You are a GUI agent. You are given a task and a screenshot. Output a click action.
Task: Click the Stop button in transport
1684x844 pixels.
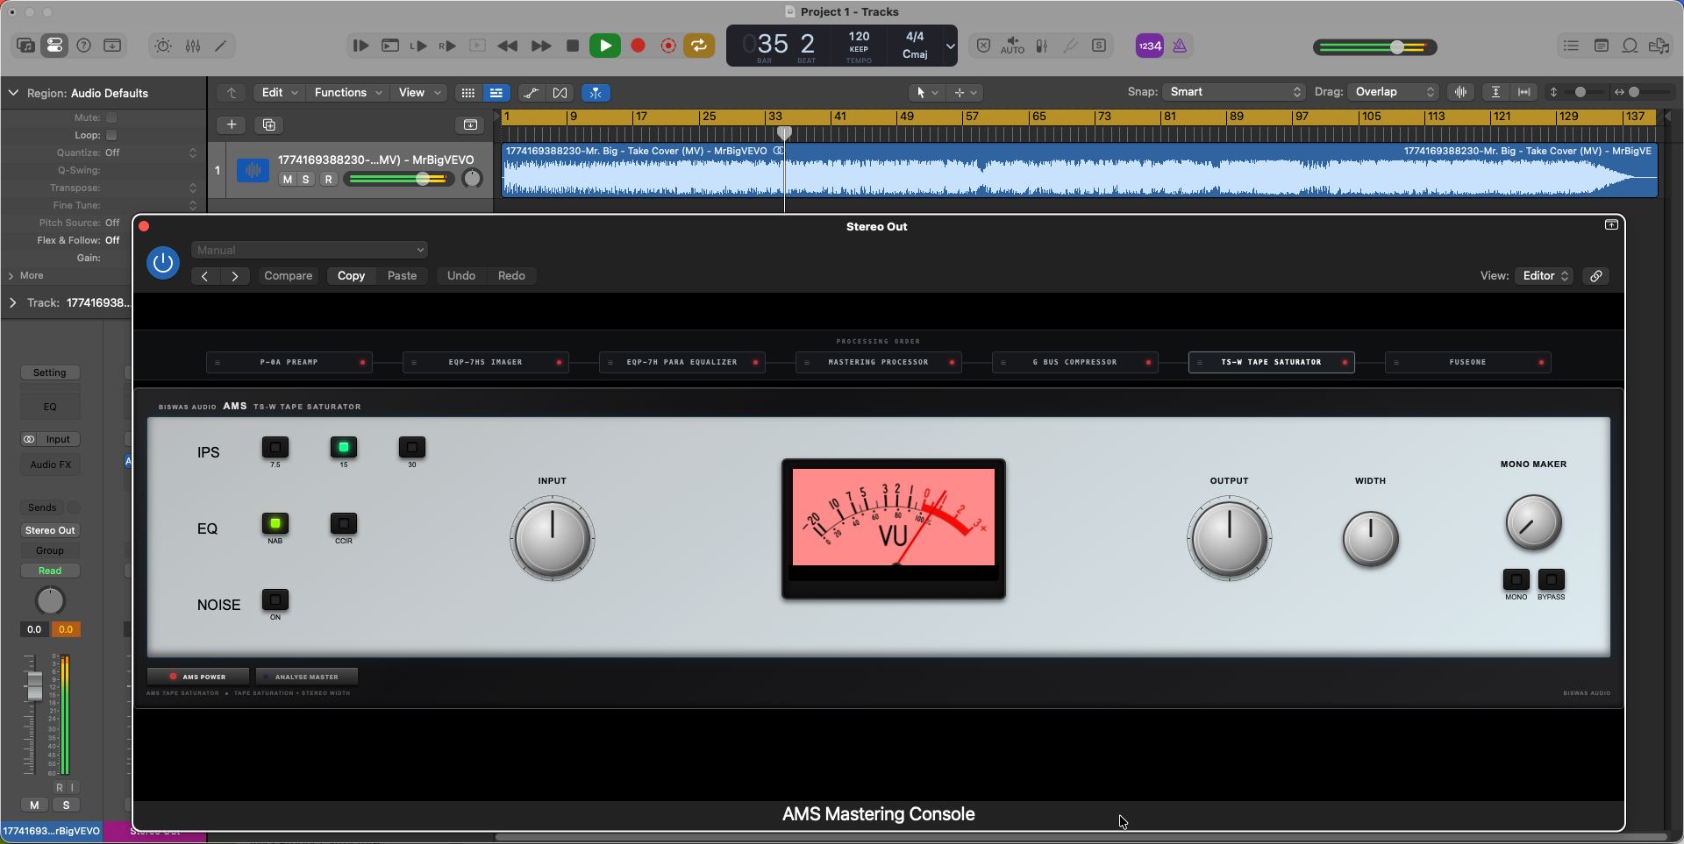(x=573, y=46)
